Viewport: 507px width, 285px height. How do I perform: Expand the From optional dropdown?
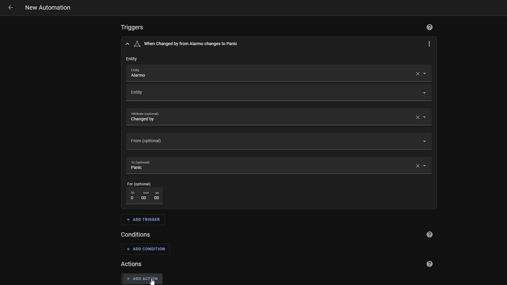(x=424, y=141)
